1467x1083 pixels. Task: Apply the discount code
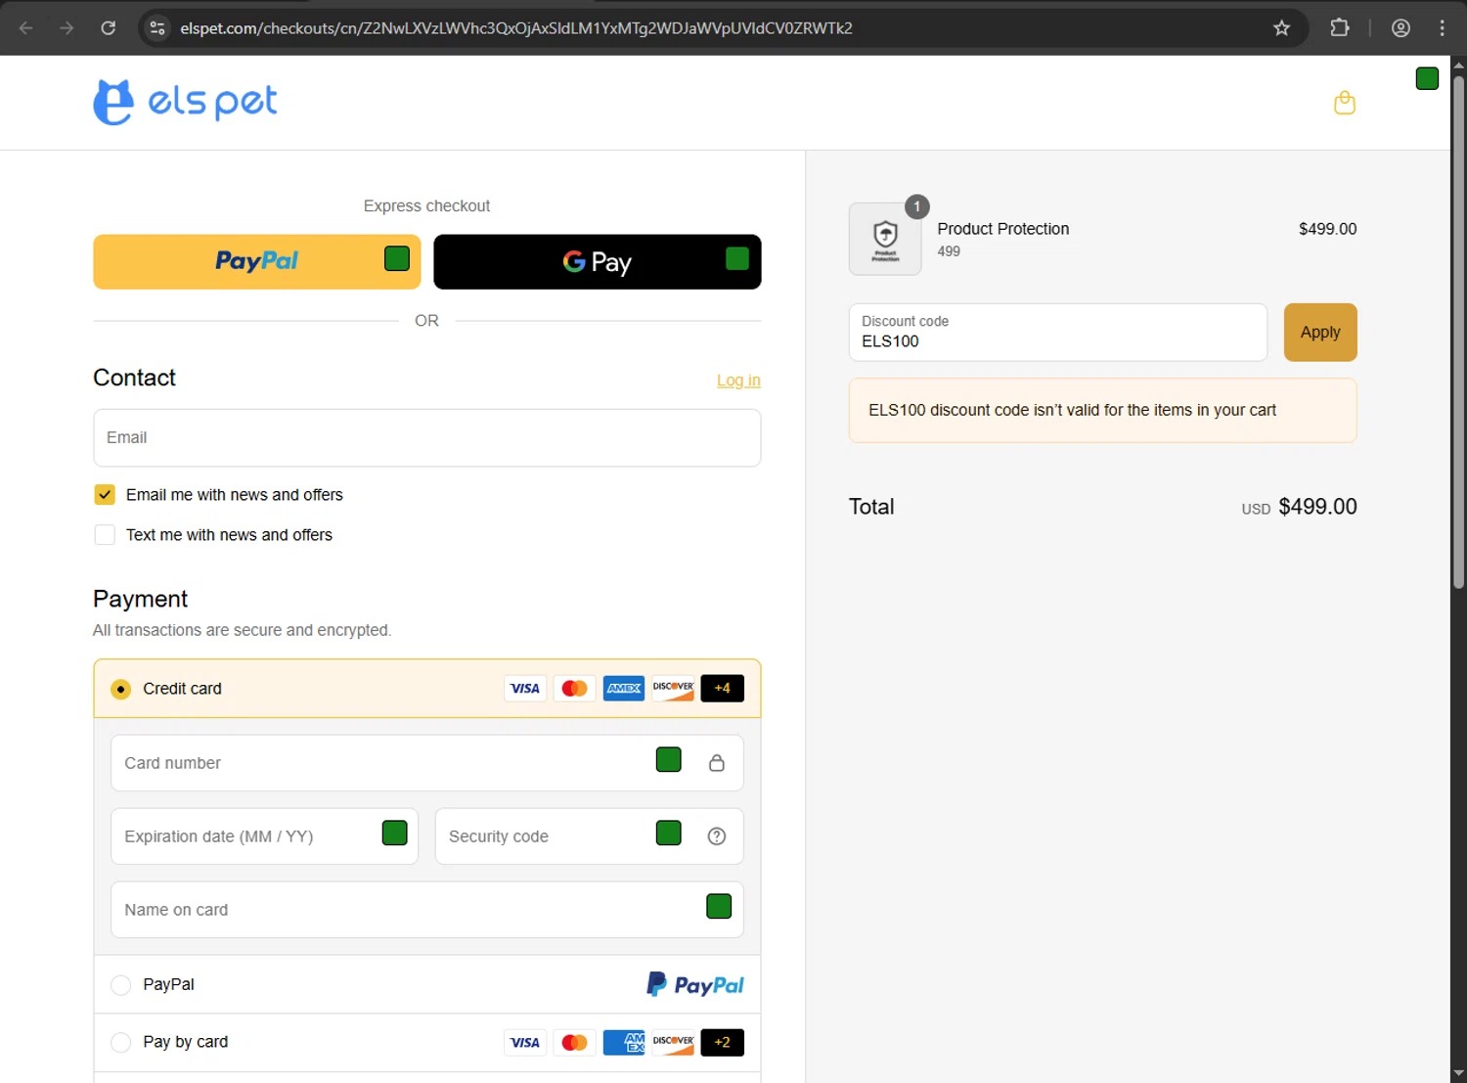click(x=1320, y=333)
